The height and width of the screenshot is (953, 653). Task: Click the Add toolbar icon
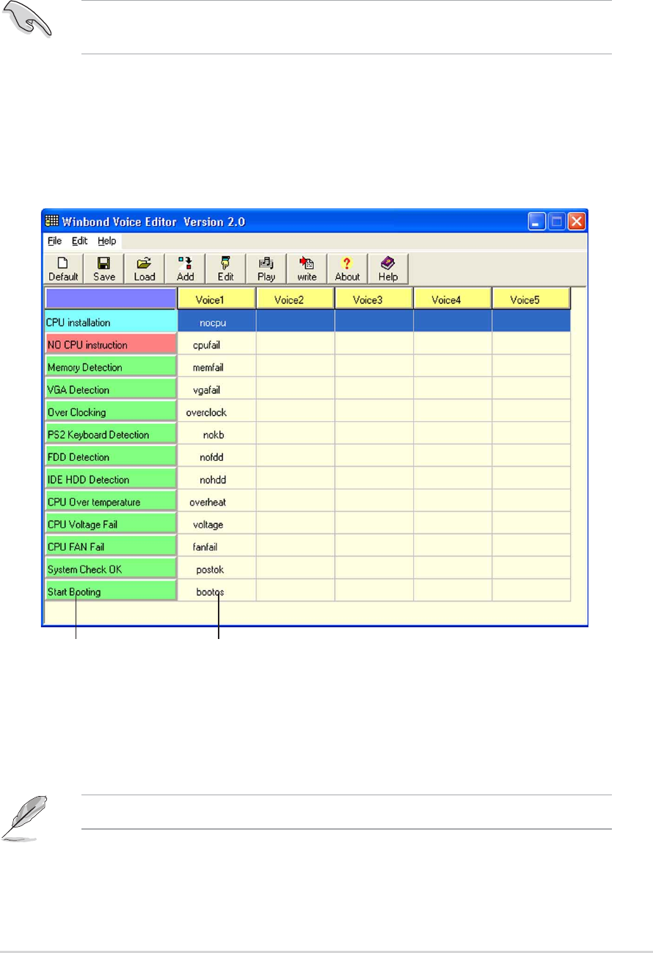[185, 269]
